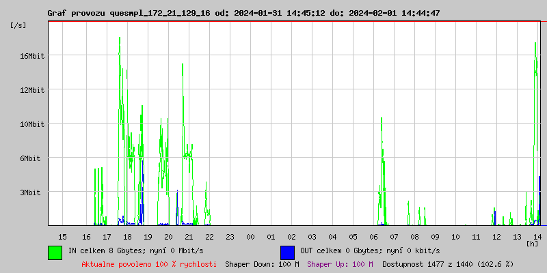This screenshot has height=273, width=547.
Task: Click the 'Shaper Down: 100 M' text
Action: [x=262, y=263]
